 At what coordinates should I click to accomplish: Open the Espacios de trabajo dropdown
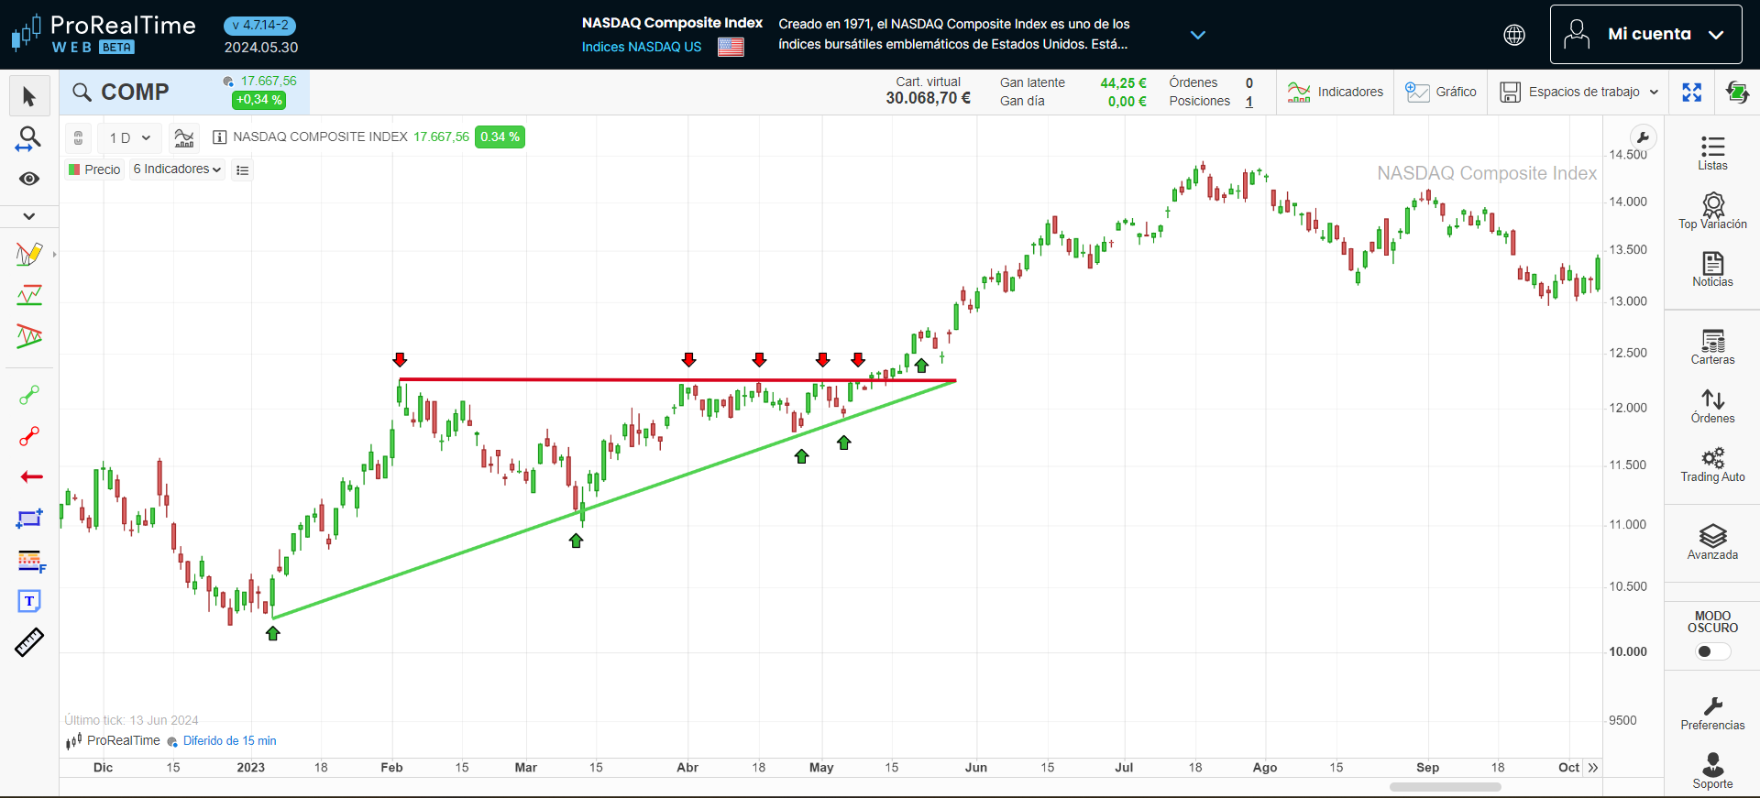pos(1579,93)
